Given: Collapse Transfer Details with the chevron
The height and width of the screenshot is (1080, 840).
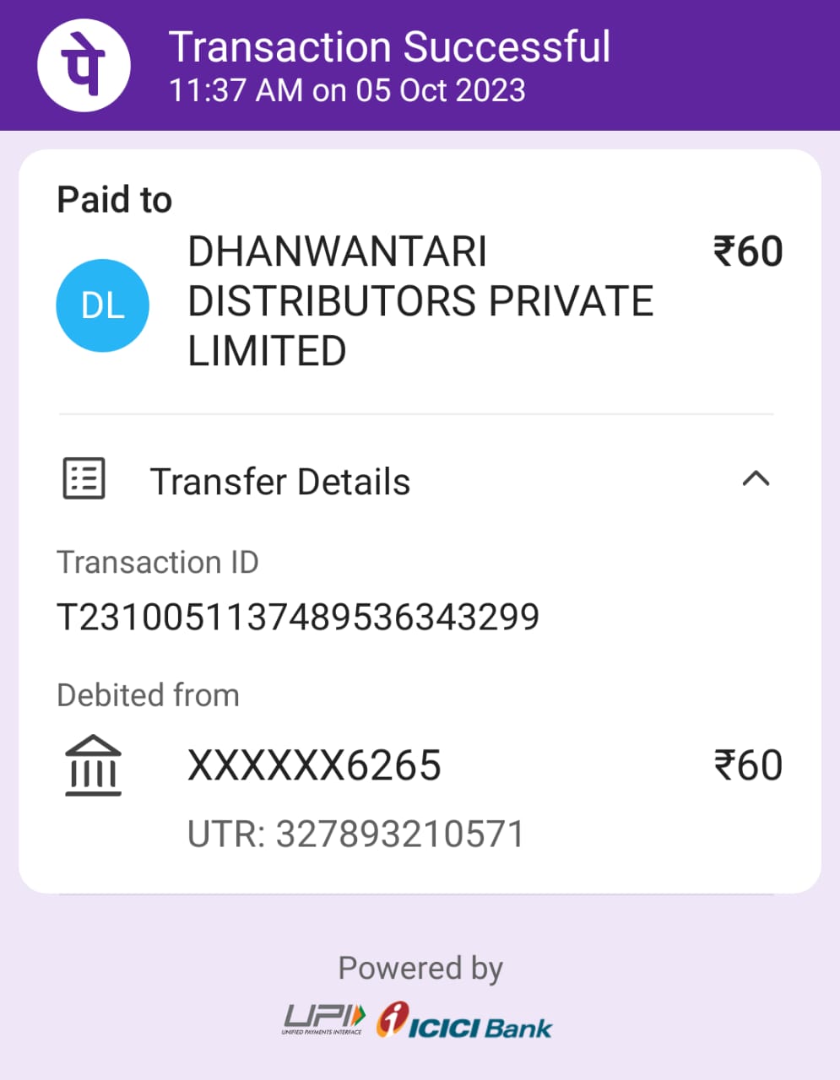Looking at the screenshot, I should pos(756,479).
